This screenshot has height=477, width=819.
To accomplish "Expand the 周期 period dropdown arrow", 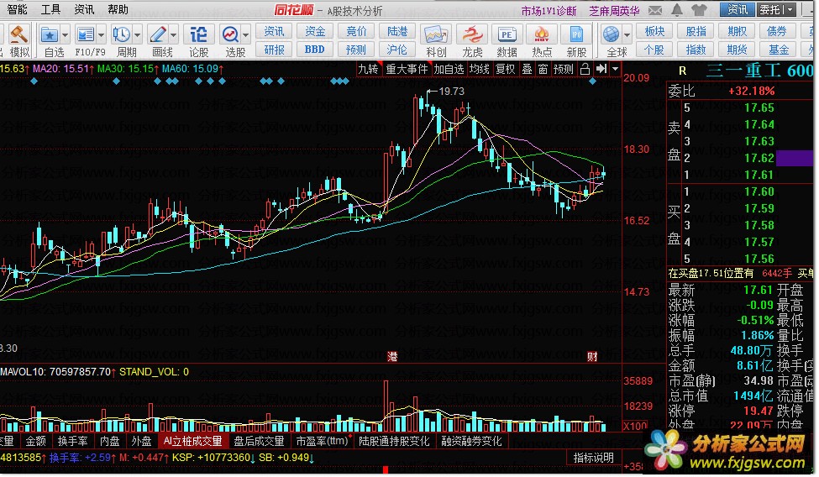I will [x=138, y=35].
